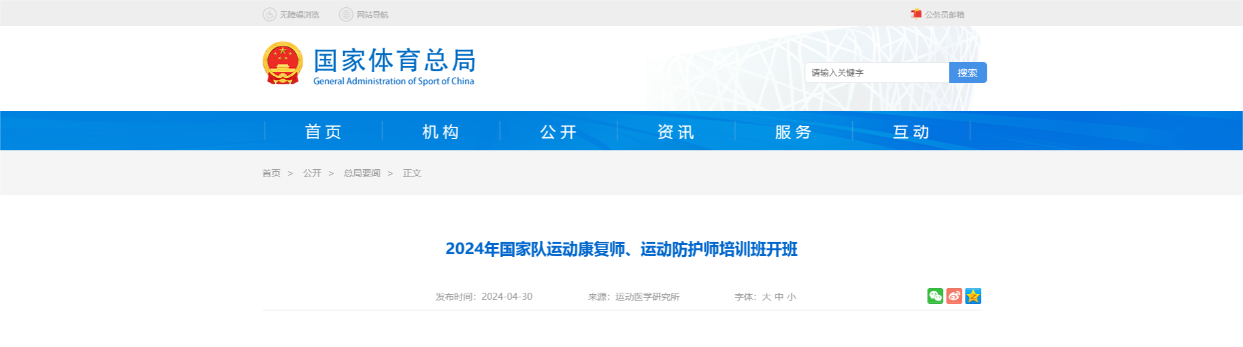Screen dimensions: 1243x347
Task: Select the 公开 navigation item
Action: pos(559,132)
